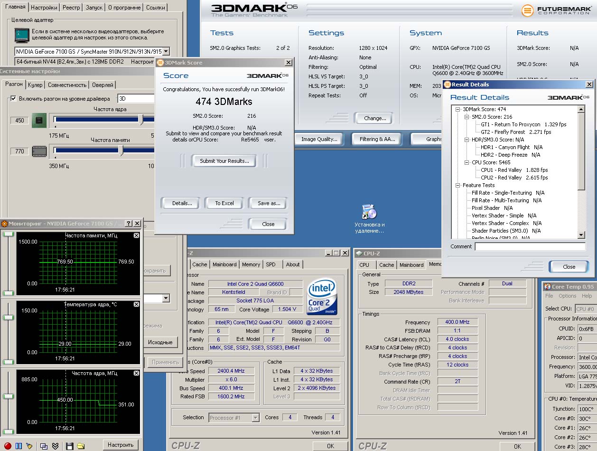Select GT2 - Firefly Forest row
This screenshot has height=451, width=597.
[x=516, y=132]
